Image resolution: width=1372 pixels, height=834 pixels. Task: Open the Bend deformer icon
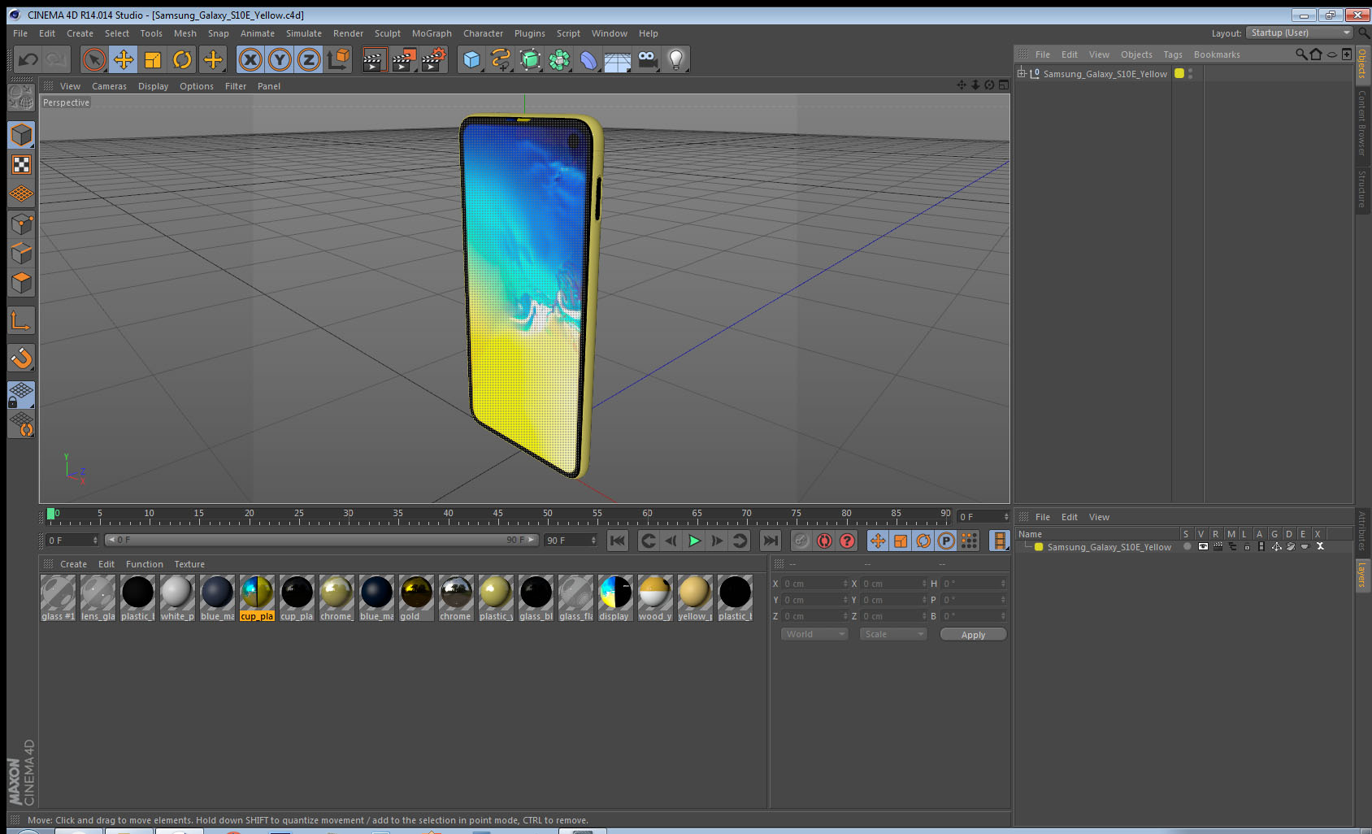(588, 59)
